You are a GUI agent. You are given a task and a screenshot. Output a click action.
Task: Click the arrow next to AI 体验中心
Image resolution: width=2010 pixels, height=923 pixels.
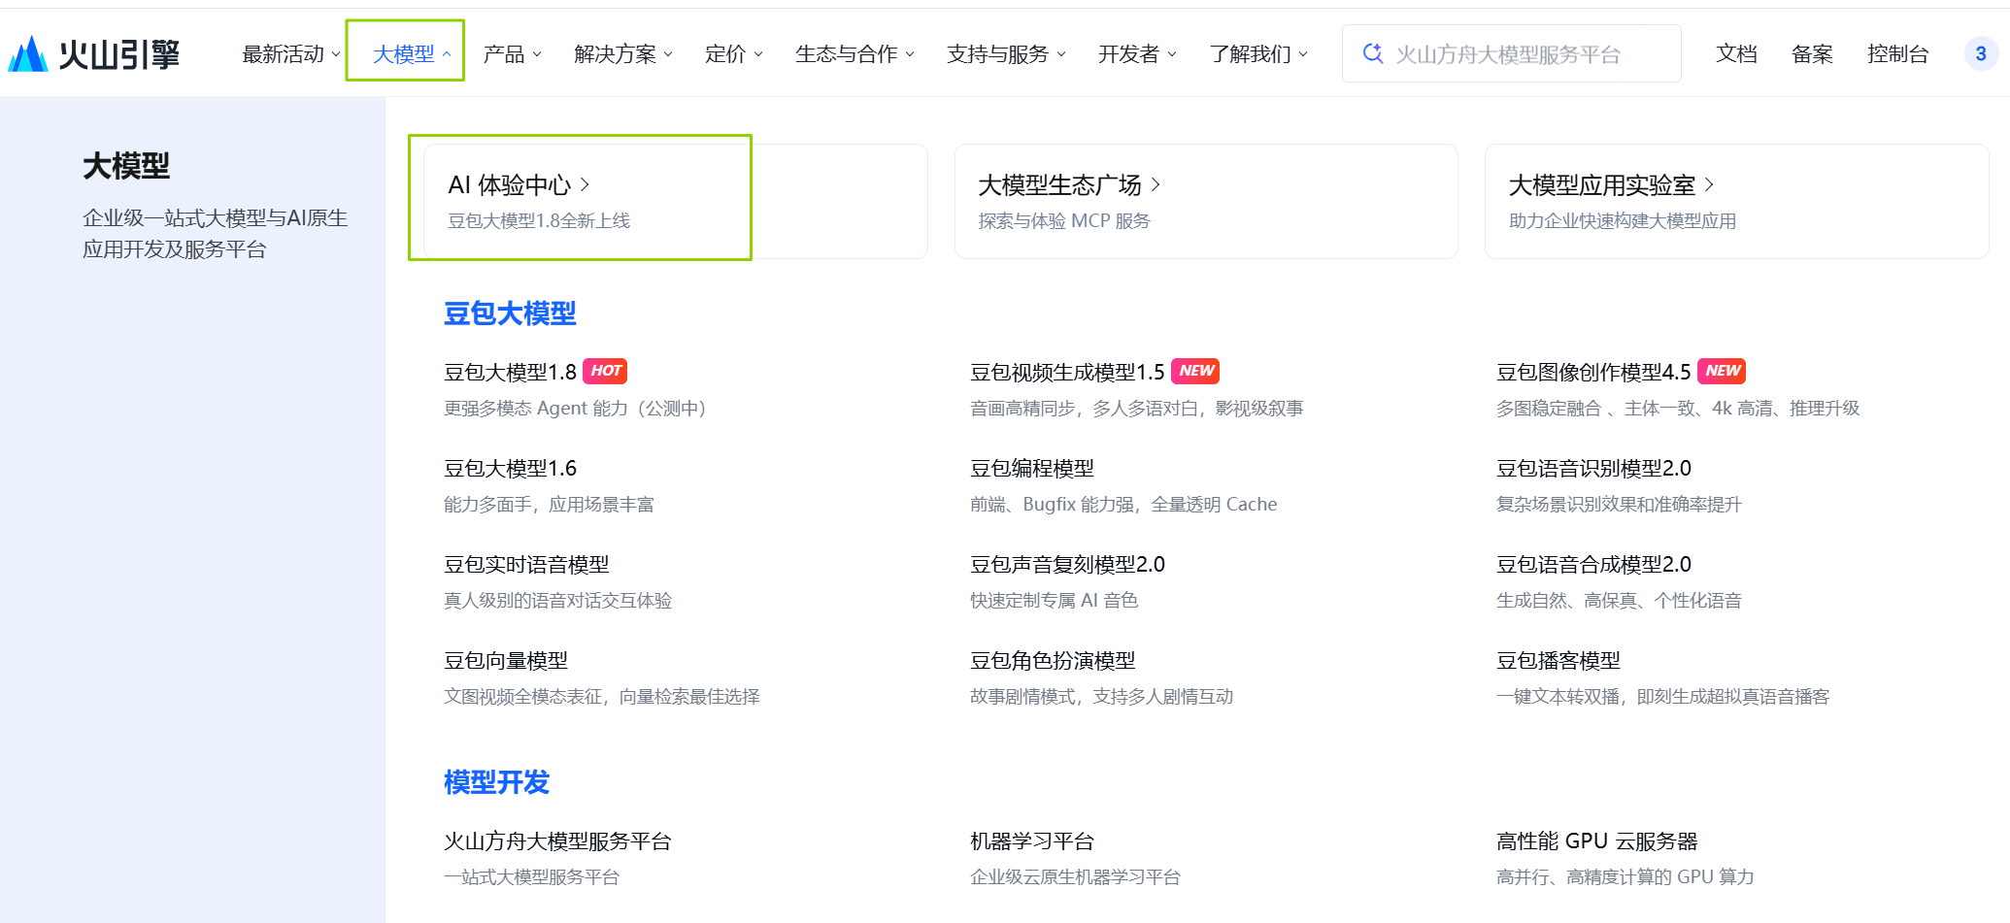coord(585,184)
